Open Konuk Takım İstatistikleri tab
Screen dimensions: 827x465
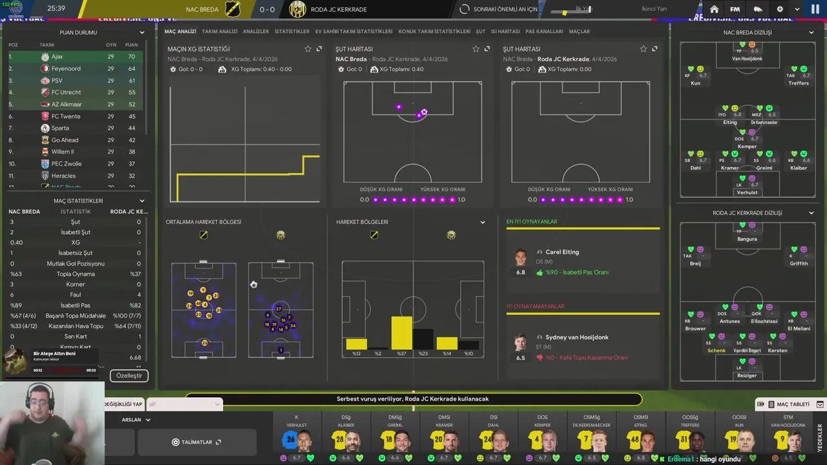(x=434, y=31)
